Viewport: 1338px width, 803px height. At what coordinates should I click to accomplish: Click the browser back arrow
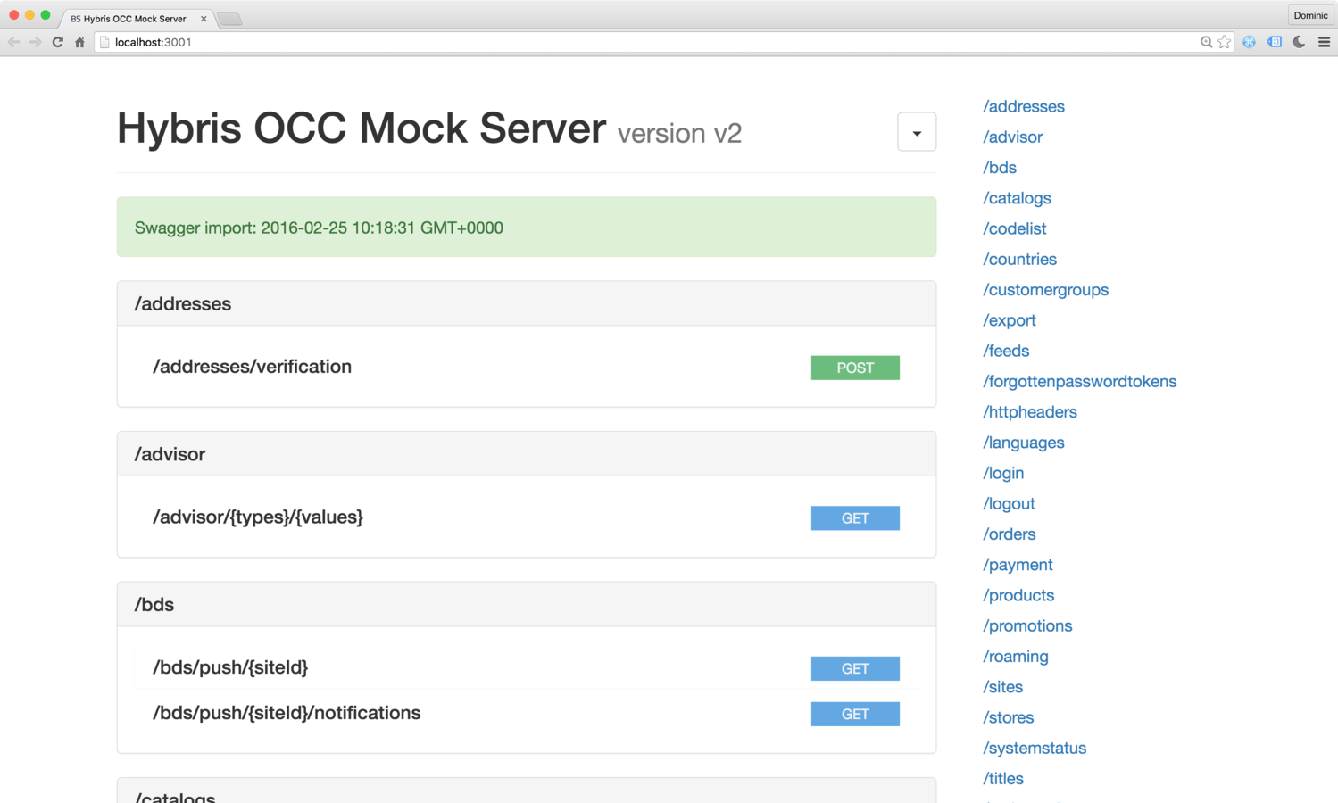(x=13, y=42)
